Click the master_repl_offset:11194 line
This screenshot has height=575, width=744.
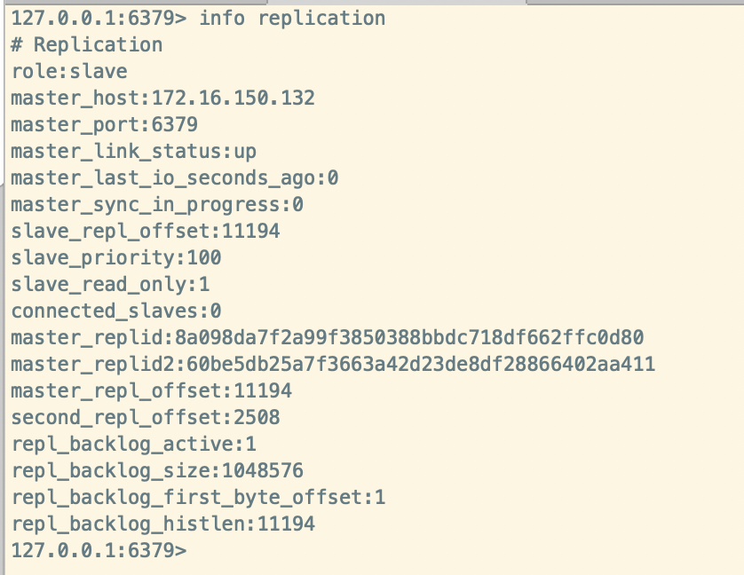coord(151,390)
